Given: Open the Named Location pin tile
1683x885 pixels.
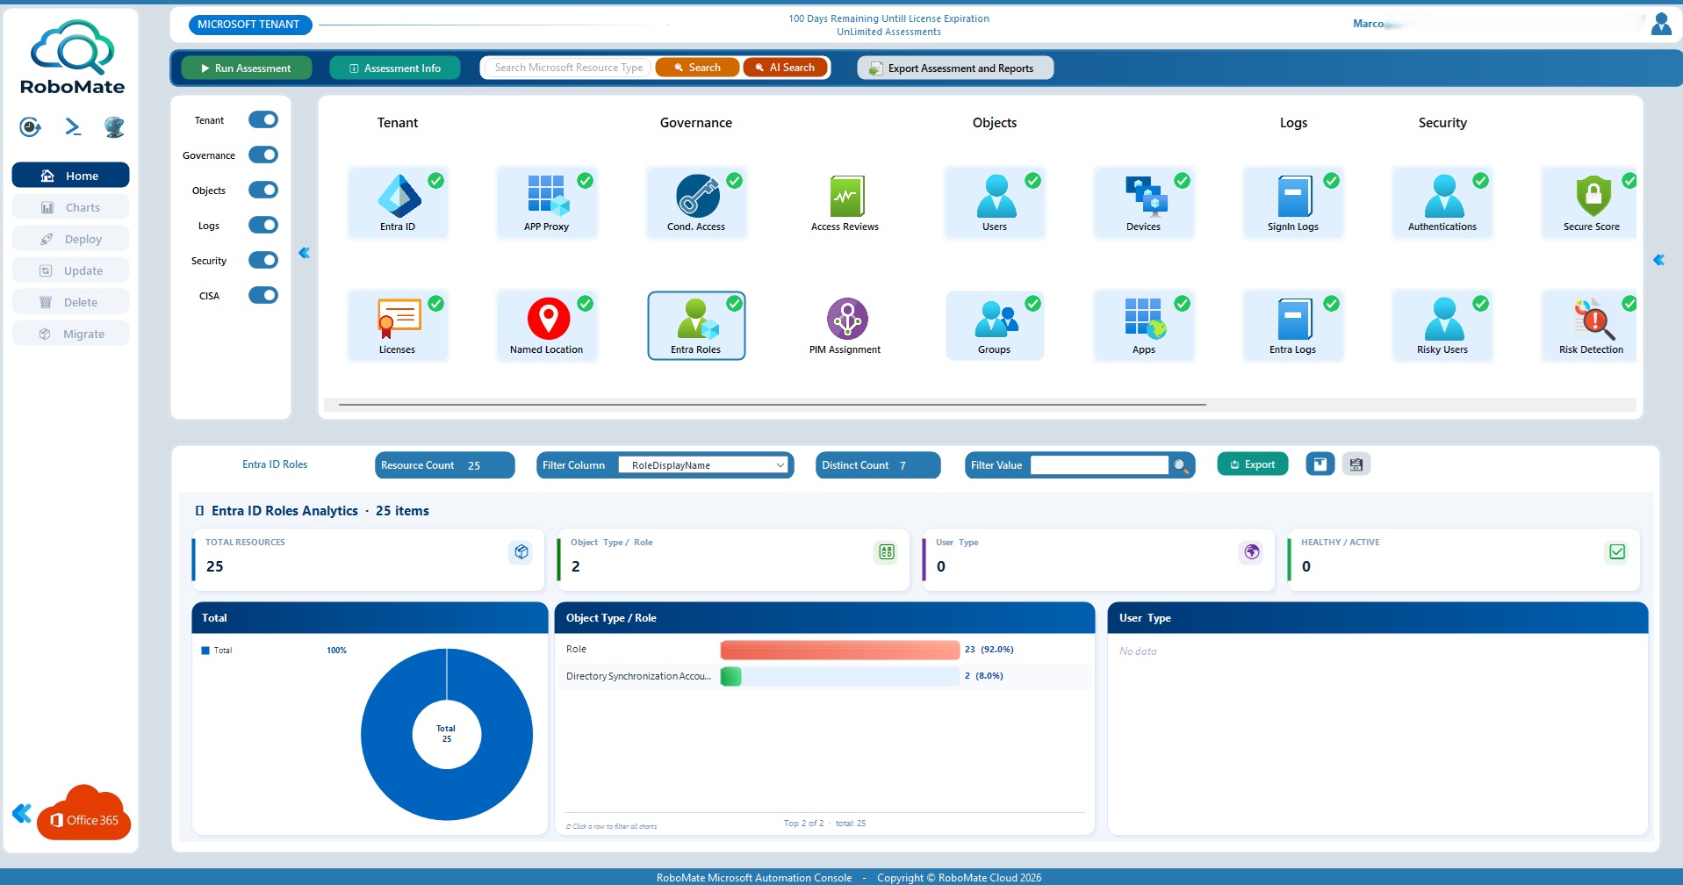Looking at the screenshot, I should (547, 326).
